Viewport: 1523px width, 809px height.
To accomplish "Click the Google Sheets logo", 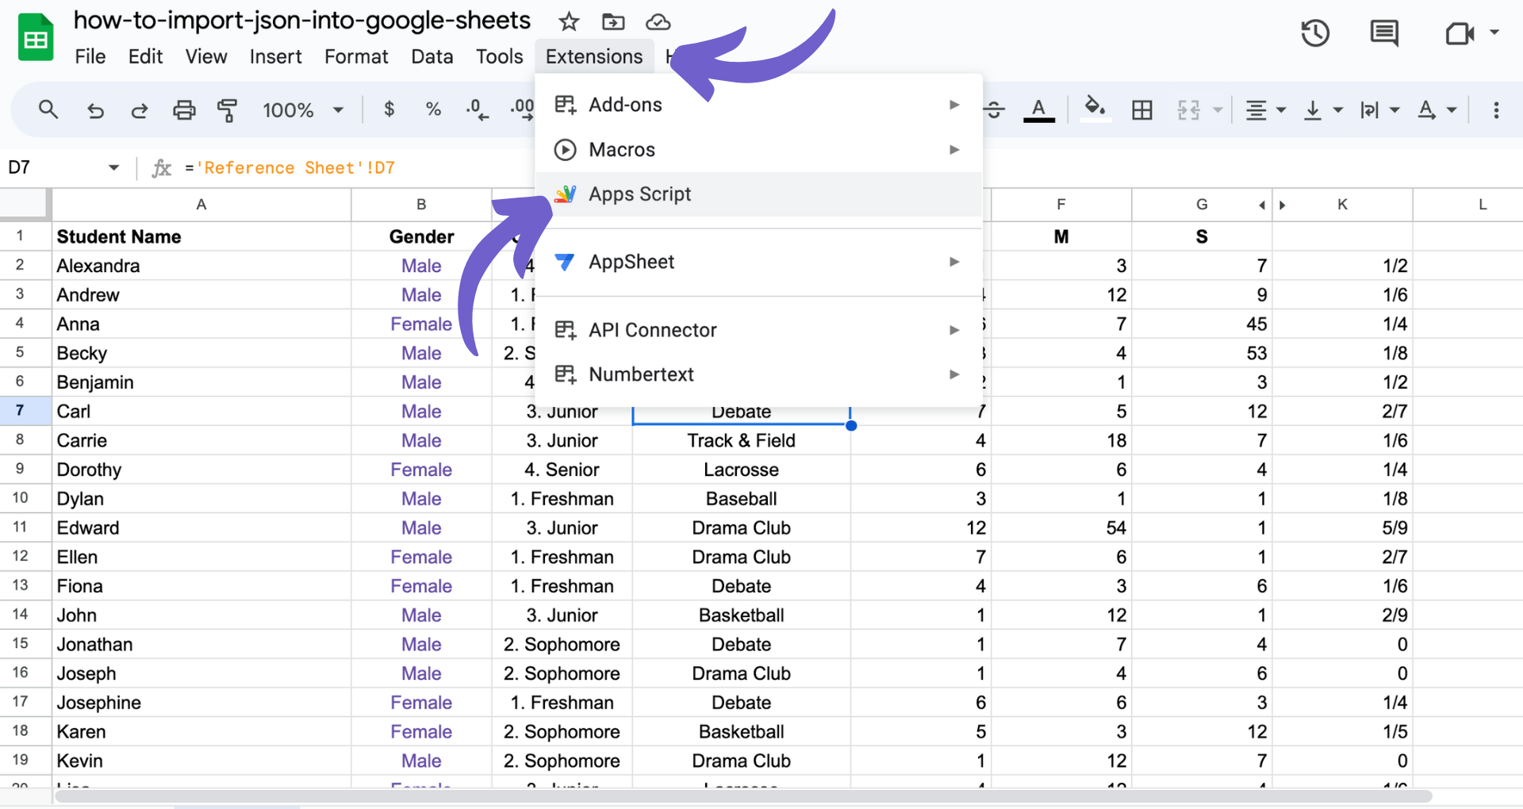I will pos(36,36).
